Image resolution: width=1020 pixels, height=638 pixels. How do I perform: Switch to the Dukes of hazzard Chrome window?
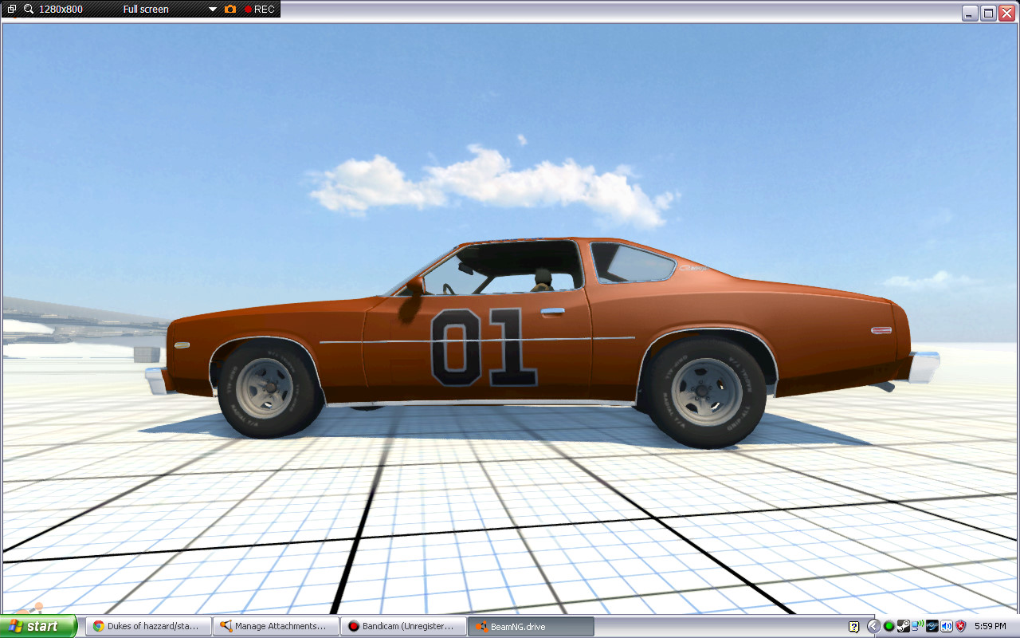point(149,626)
